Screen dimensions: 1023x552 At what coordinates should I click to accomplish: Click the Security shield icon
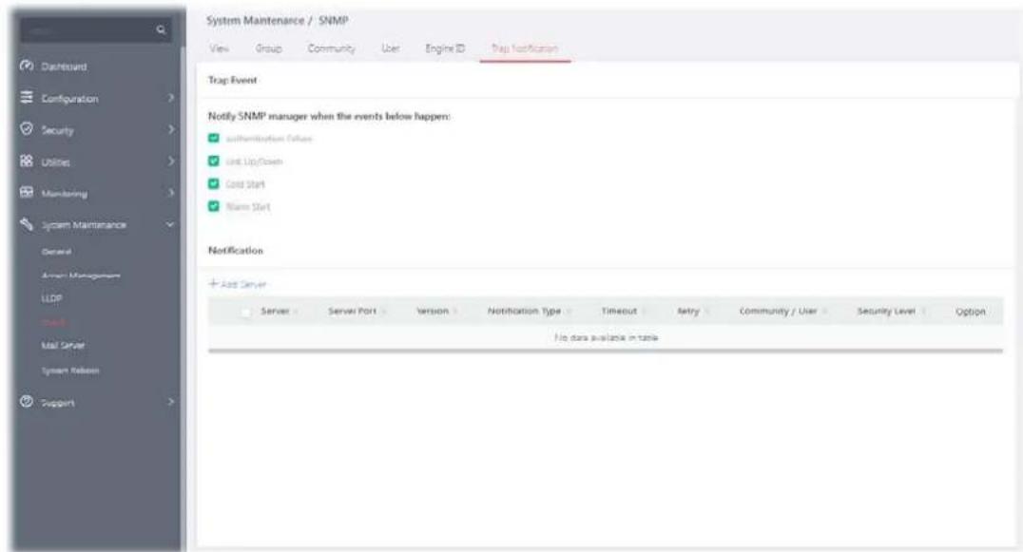(x=26, y=129)
